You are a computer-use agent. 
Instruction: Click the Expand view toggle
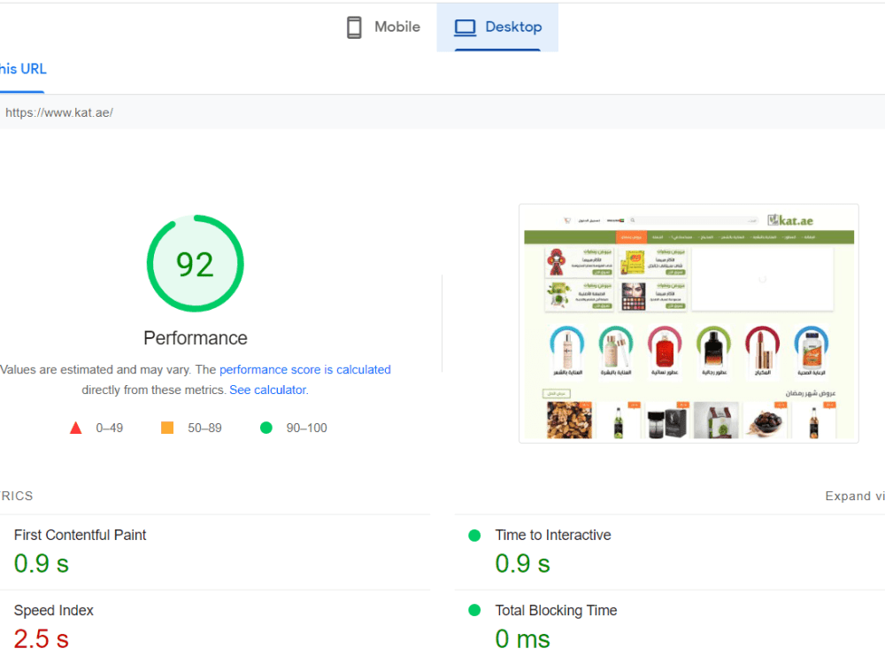click(855, 496)
